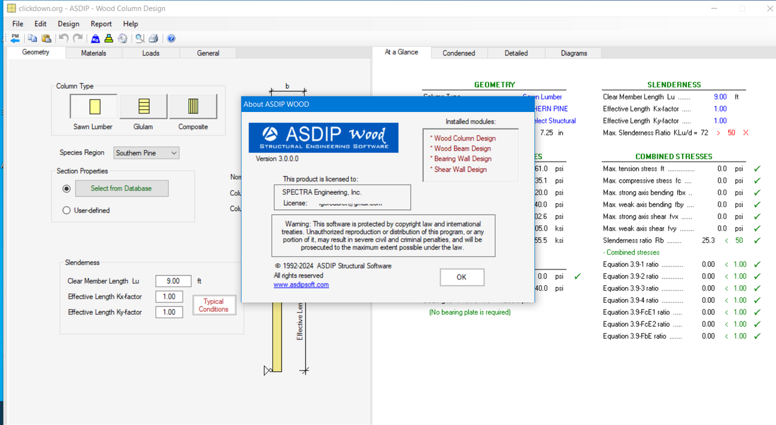This screenshot has width=776, height=425.
Task: Click the Print Preview magnifier icon
Action: click(x=140, y=38)
